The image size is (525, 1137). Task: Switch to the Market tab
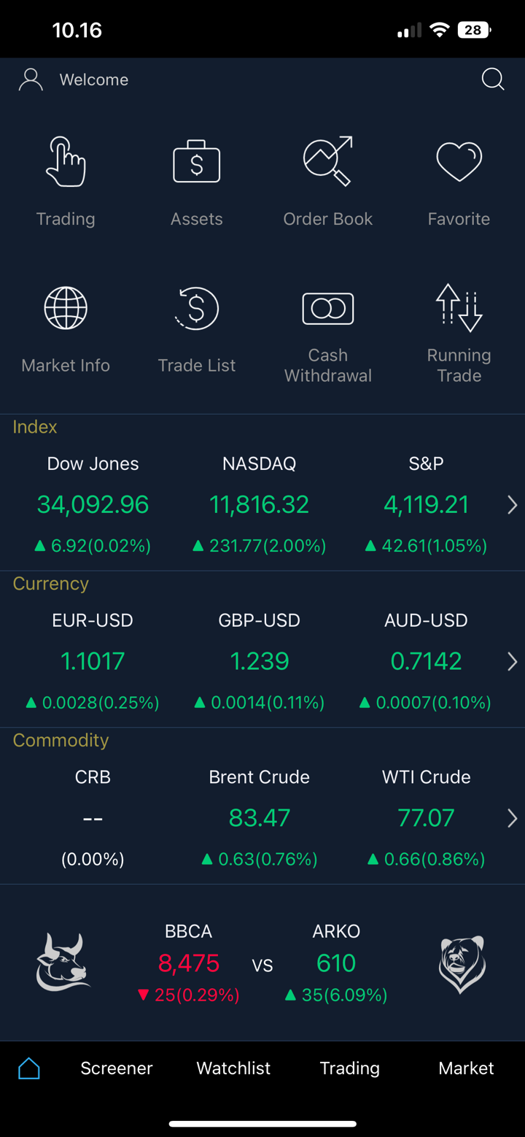tap(466, 1068)
